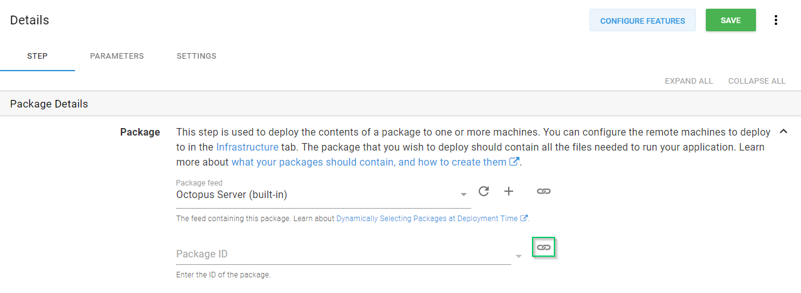Screen dimensions: 801x293
Task: Switch to the Parameters tab
Action: tap(117, 56)
